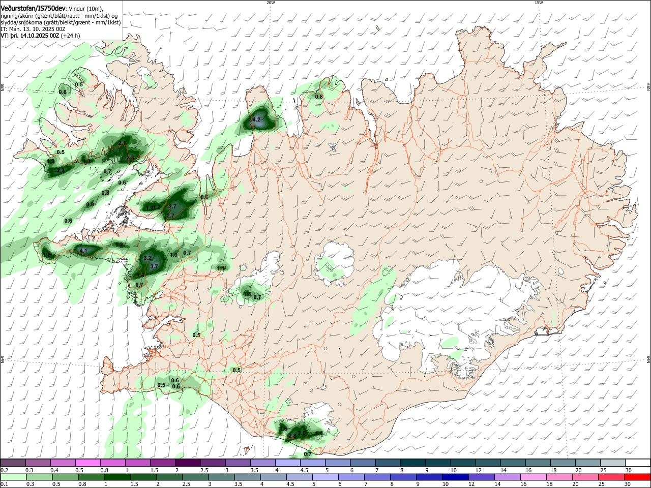The image size is (651, 488).
Task: Select the white swatch after 30, top legend row
Action: (x=638, y=463)
